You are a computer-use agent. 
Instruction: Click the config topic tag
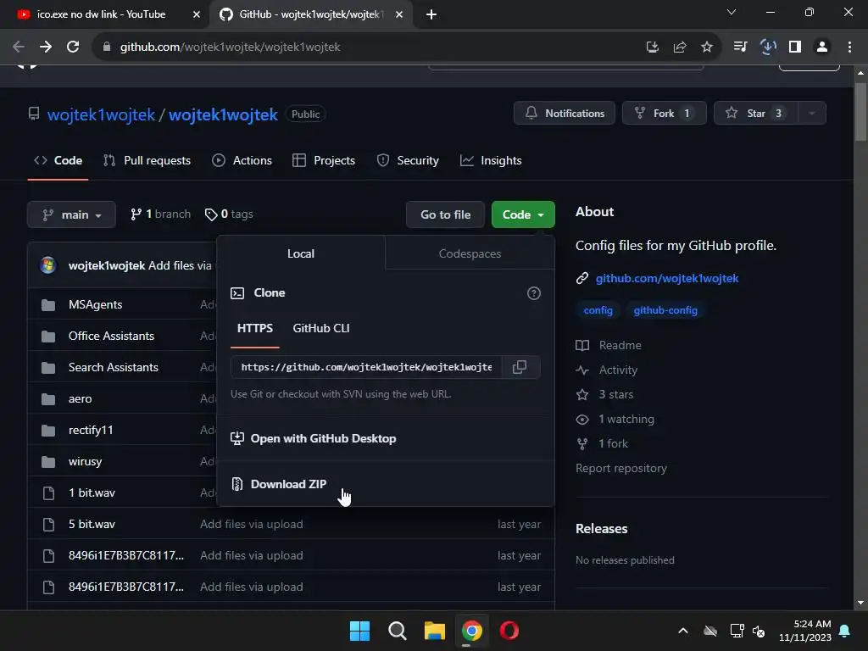point(598,310)
